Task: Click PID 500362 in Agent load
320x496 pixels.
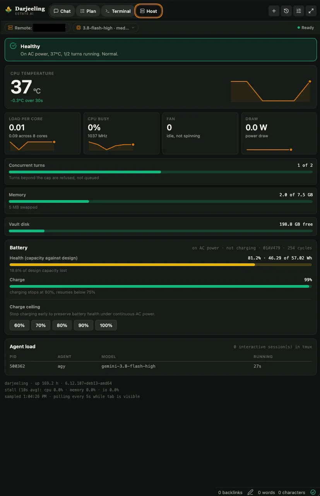Action: click(17, 366)
